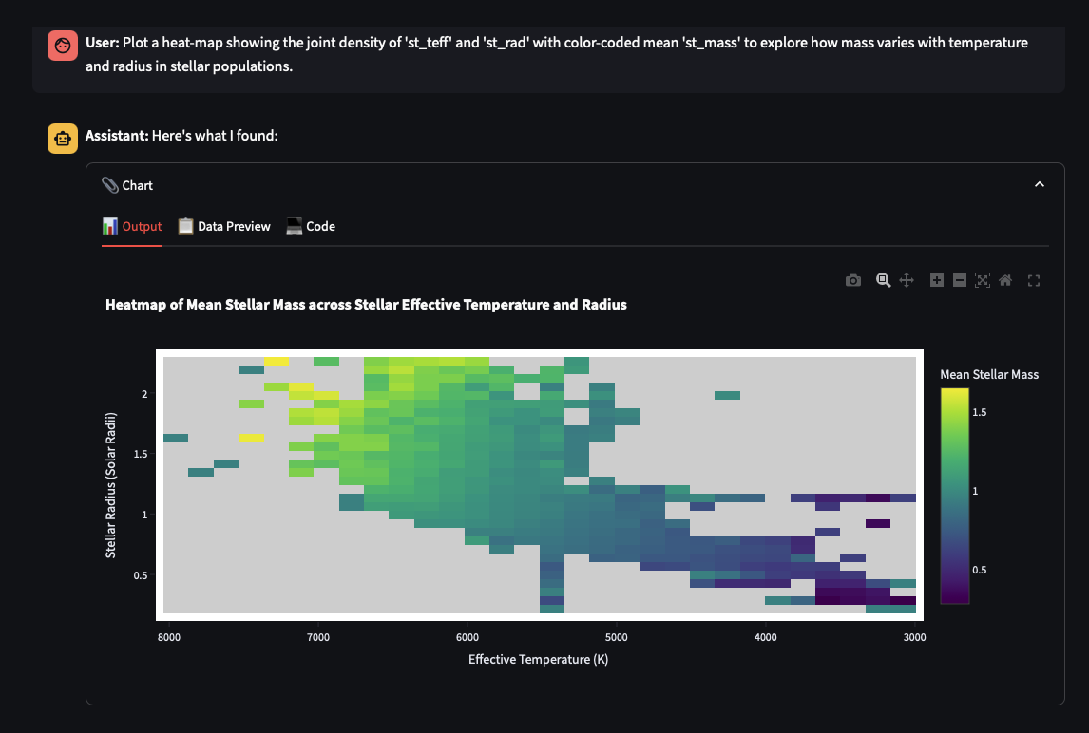This screenshot has height=733, width=1089.
Task: Click the Zoom in plus icon
Action: 937,280
